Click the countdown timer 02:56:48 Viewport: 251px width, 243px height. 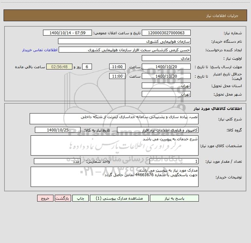[59, 67]
